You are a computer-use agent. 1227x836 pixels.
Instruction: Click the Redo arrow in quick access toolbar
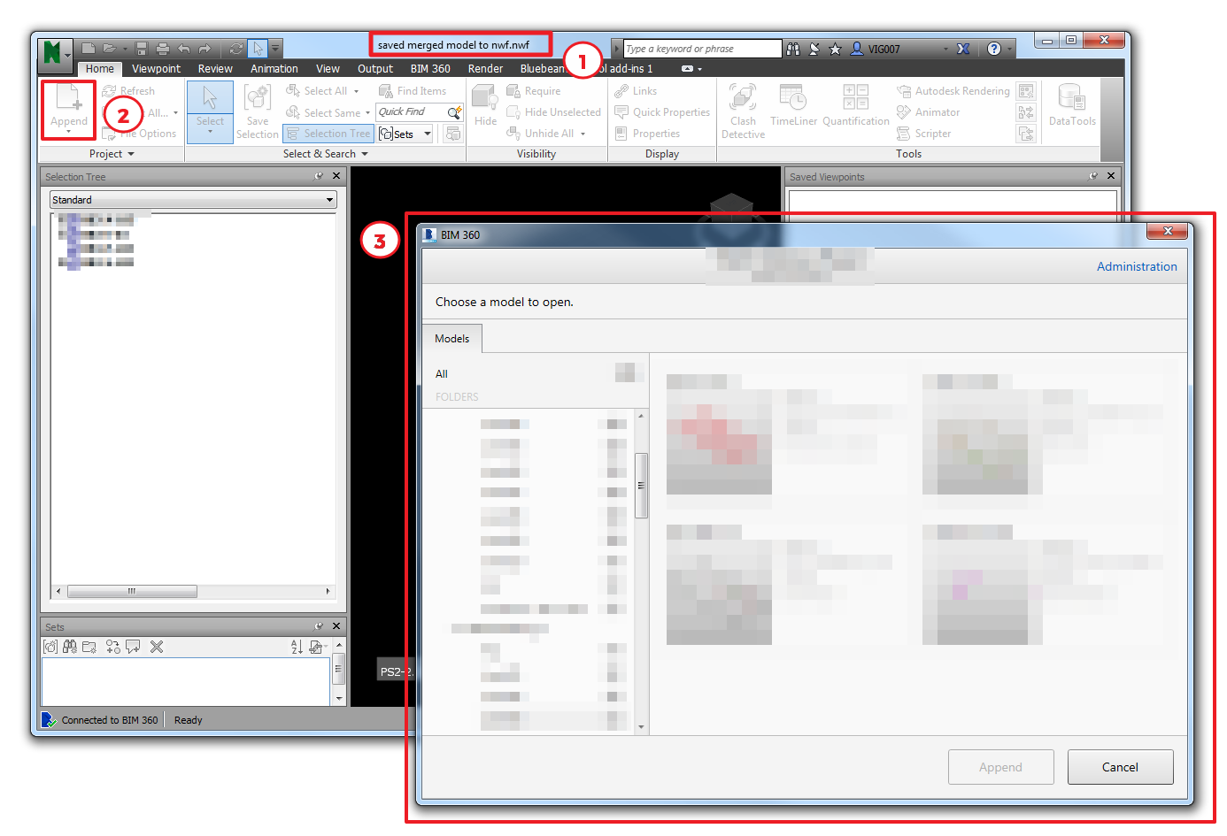pos(204,49)
